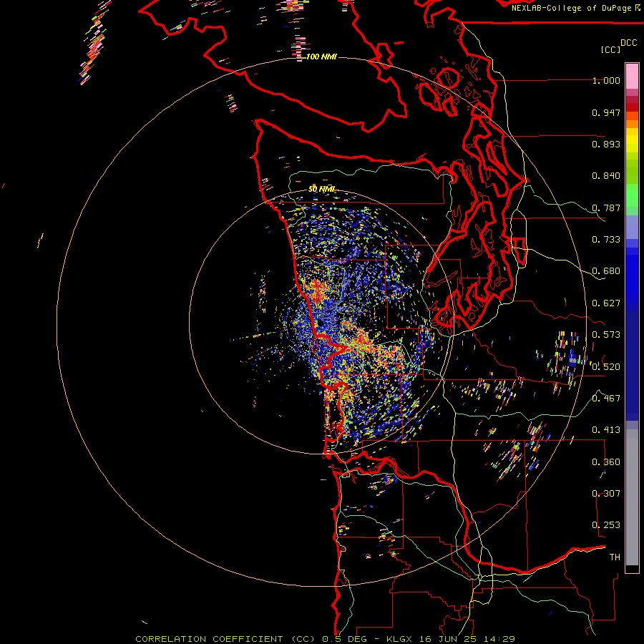Select the 0.680 scale value
The height and width of the screenshot is (644, 644).
tap(606, 271)
